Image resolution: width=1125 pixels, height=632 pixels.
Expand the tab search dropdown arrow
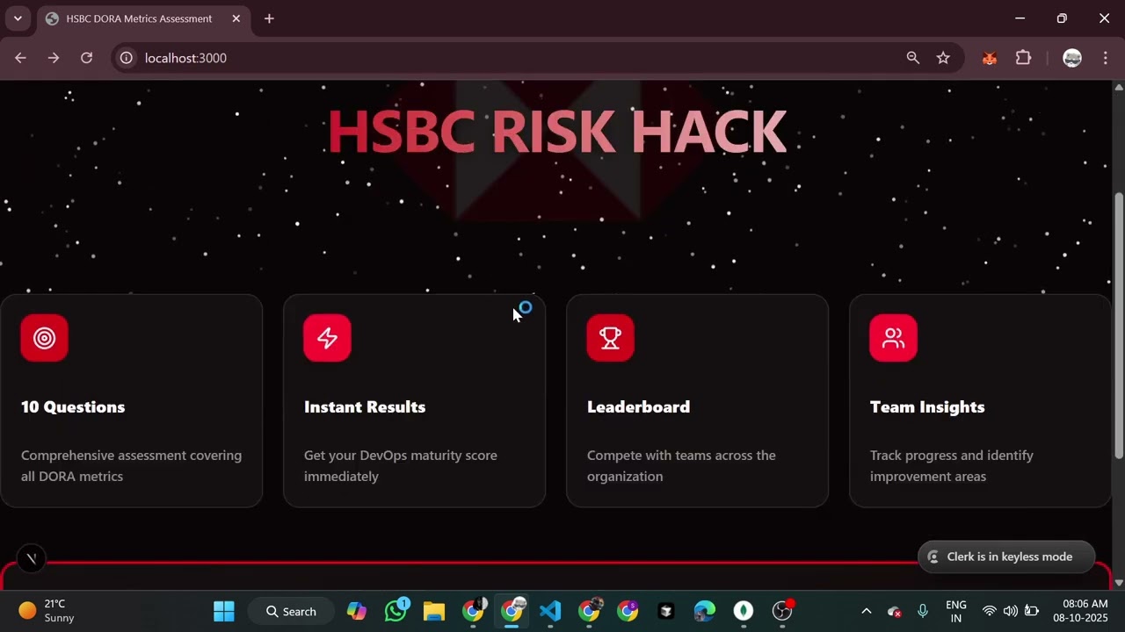click(x=17, y=18)
